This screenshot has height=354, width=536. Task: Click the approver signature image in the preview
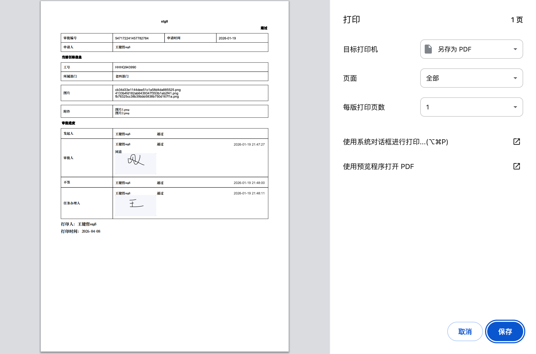[x=136, y=164]
